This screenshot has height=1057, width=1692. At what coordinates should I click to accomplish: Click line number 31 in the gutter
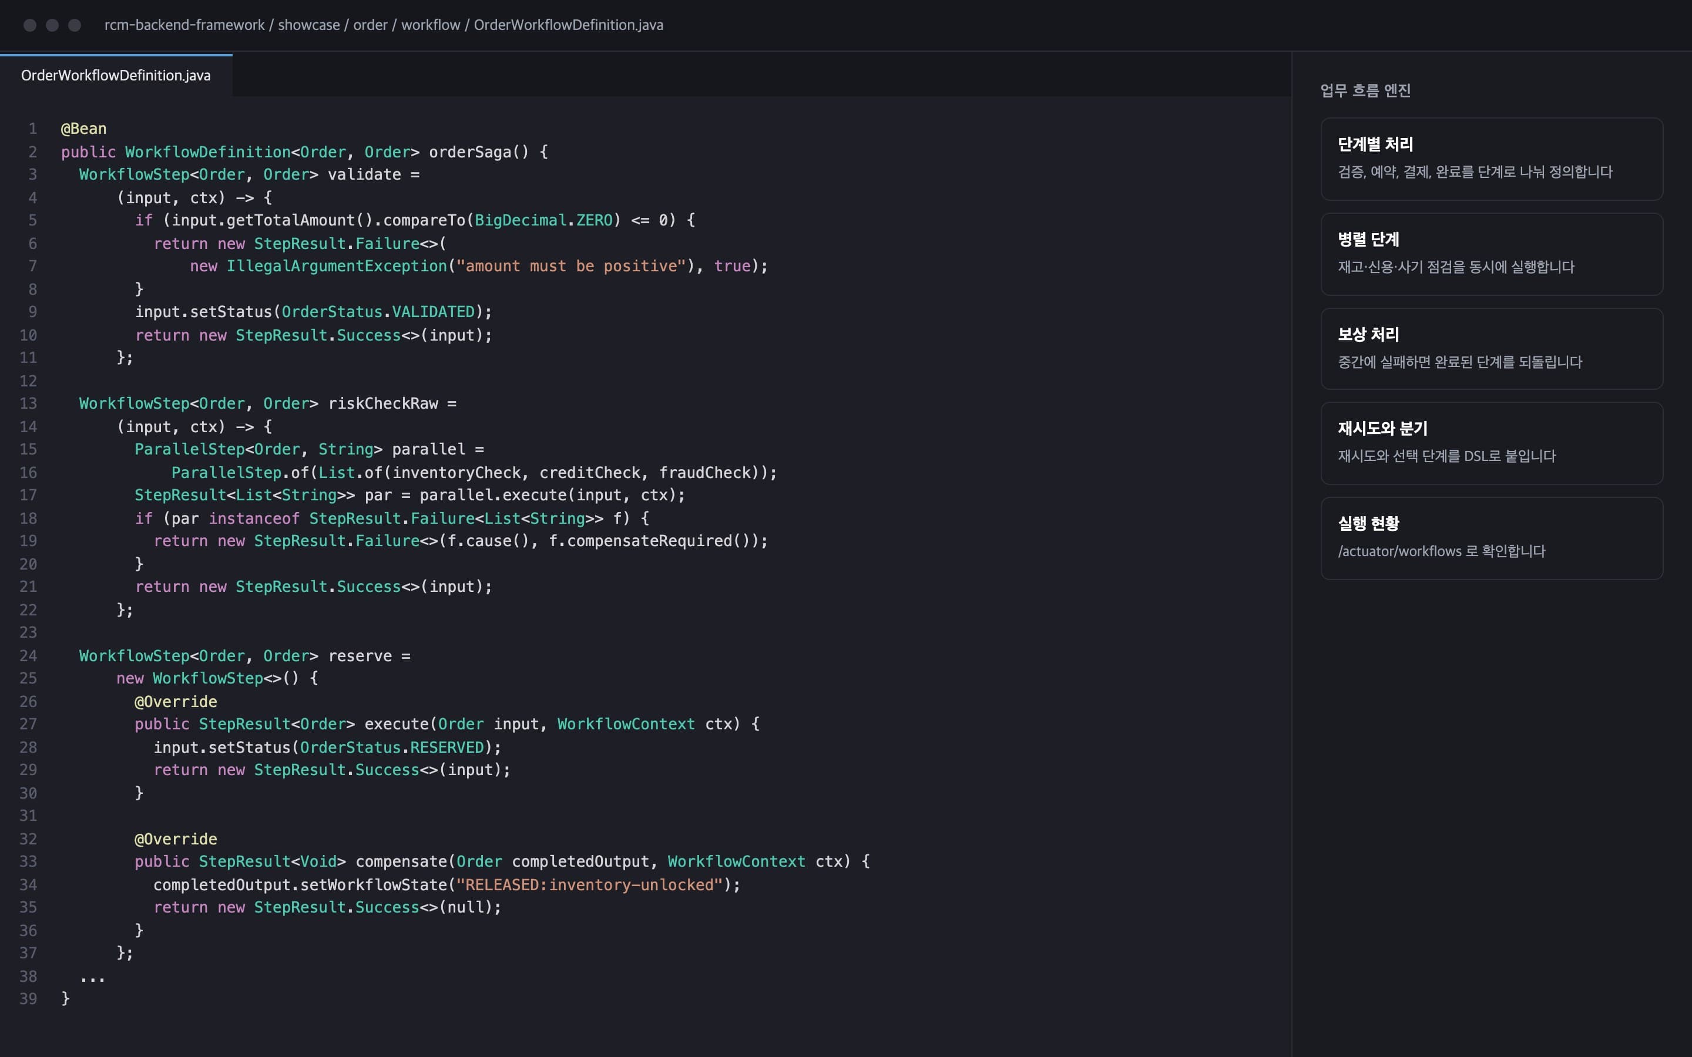tap(28, 816)
